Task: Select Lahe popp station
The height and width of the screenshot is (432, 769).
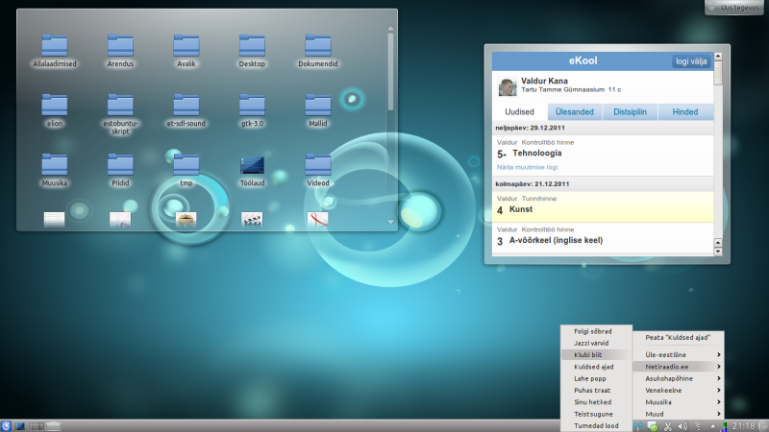Action: point(596,378)
